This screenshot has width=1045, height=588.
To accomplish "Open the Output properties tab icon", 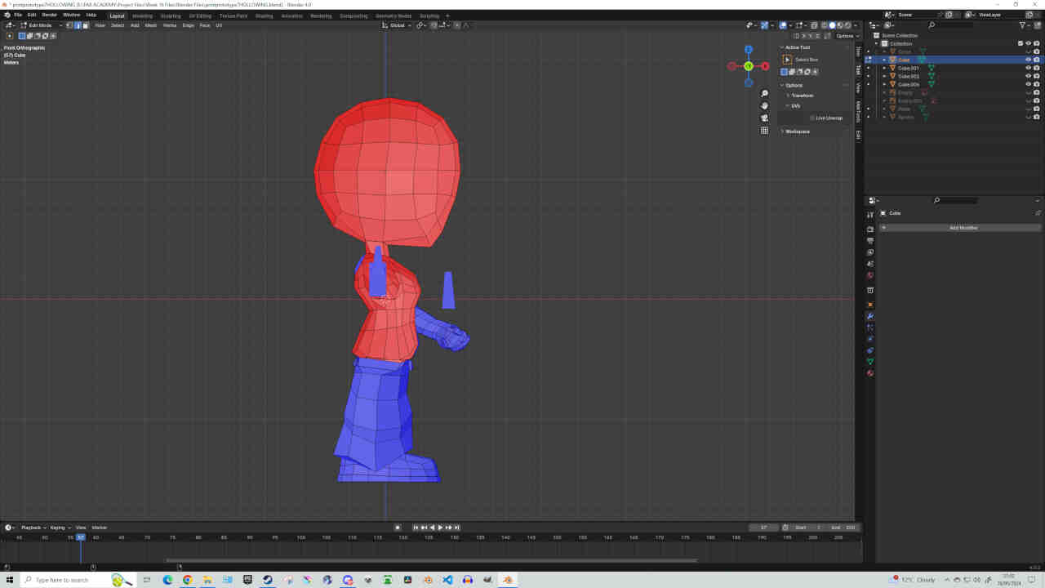I will coord(870,241).
